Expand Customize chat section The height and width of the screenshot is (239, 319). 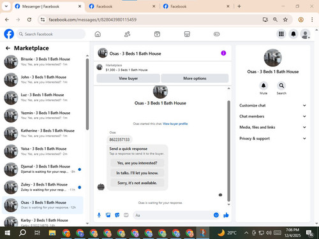[272, 105]
